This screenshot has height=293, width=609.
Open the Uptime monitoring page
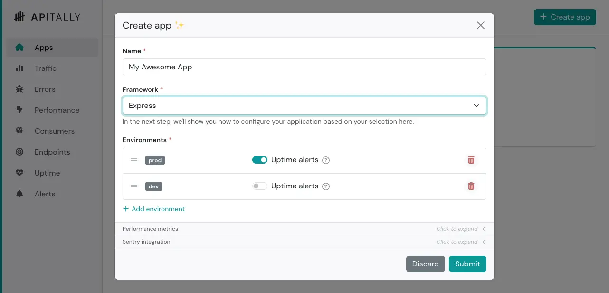point(47,173)
